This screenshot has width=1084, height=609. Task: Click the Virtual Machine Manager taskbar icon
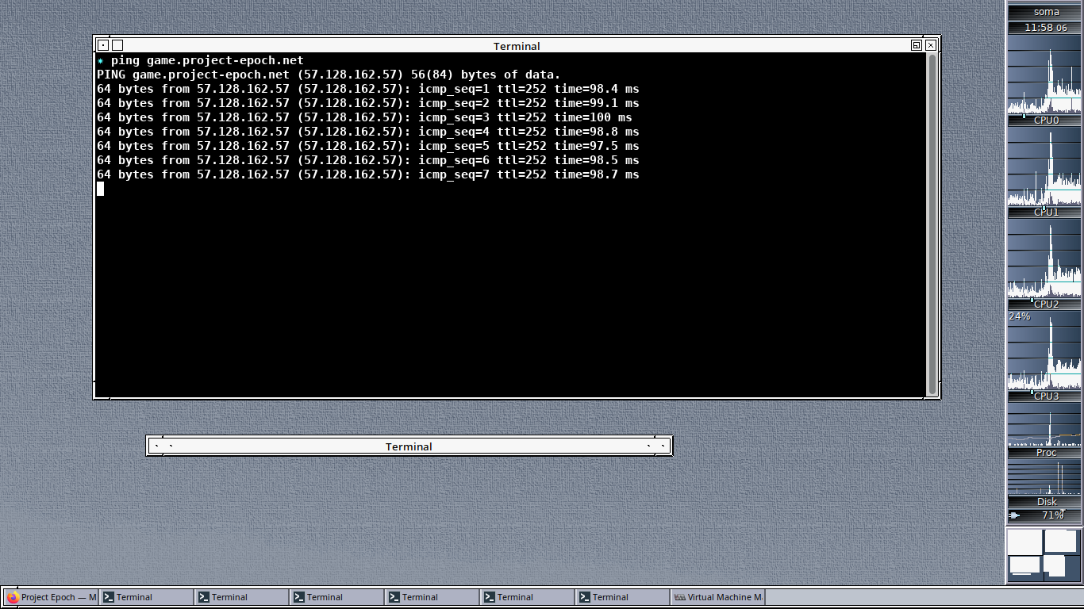pos(679,597)
